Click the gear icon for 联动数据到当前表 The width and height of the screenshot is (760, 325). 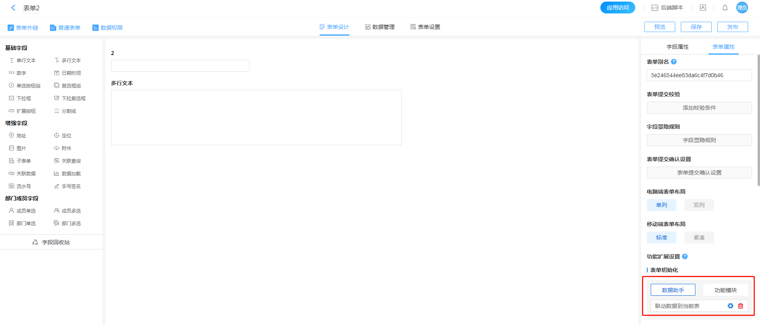(730, 306)
